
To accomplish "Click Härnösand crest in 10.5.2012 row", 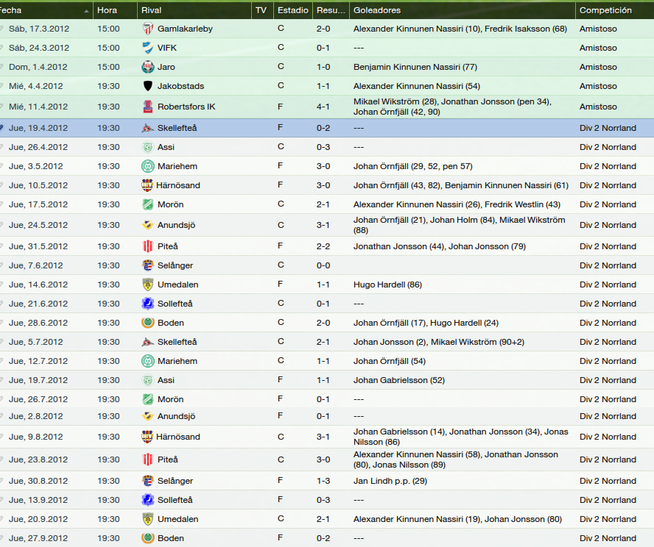I will 147,185.
